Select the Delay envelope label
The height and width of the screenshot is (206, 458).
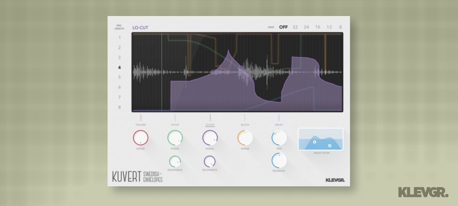click(x=279, y=125)
